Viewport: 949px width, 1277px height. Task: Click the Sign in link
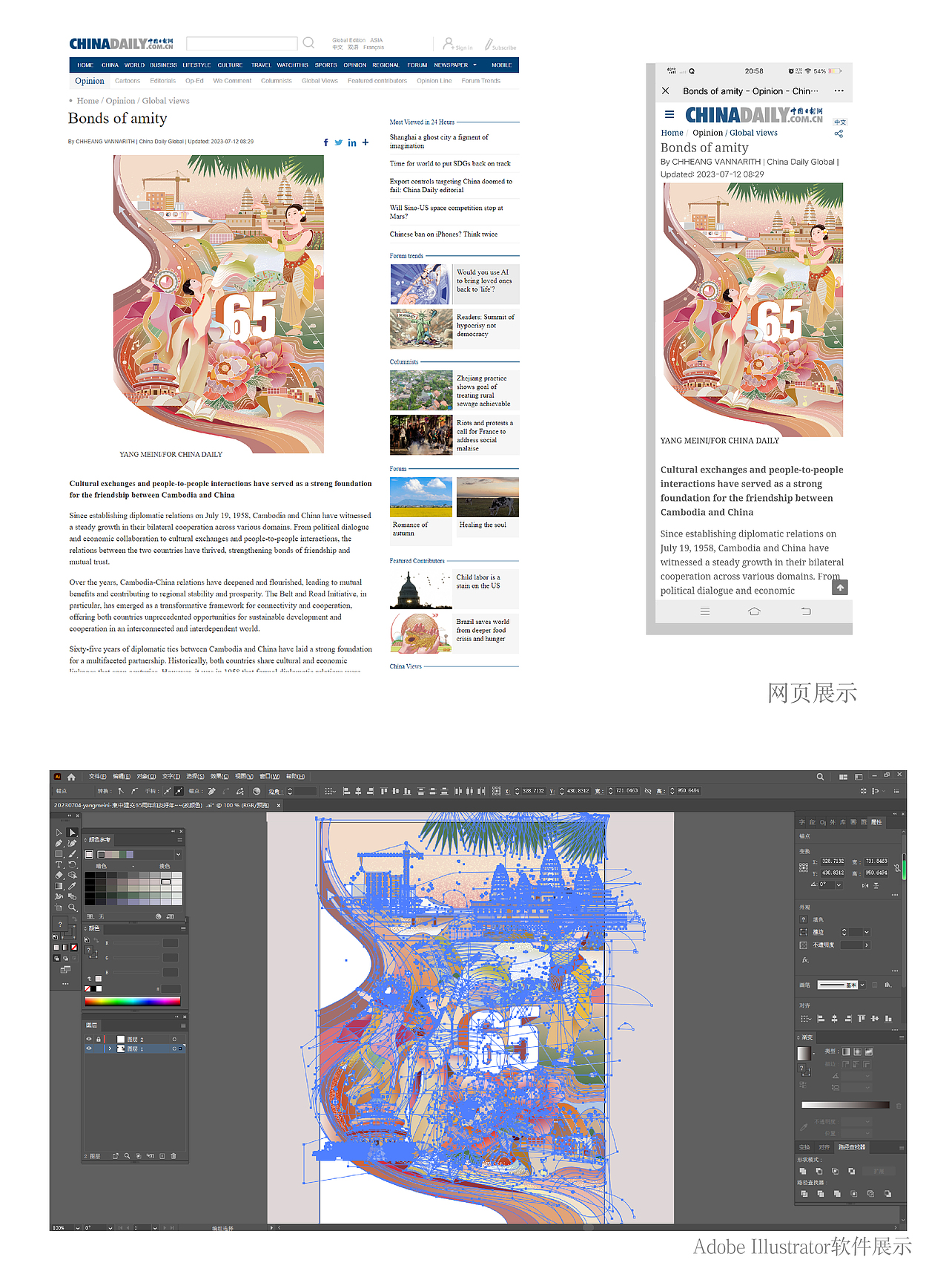coord(458,44)
